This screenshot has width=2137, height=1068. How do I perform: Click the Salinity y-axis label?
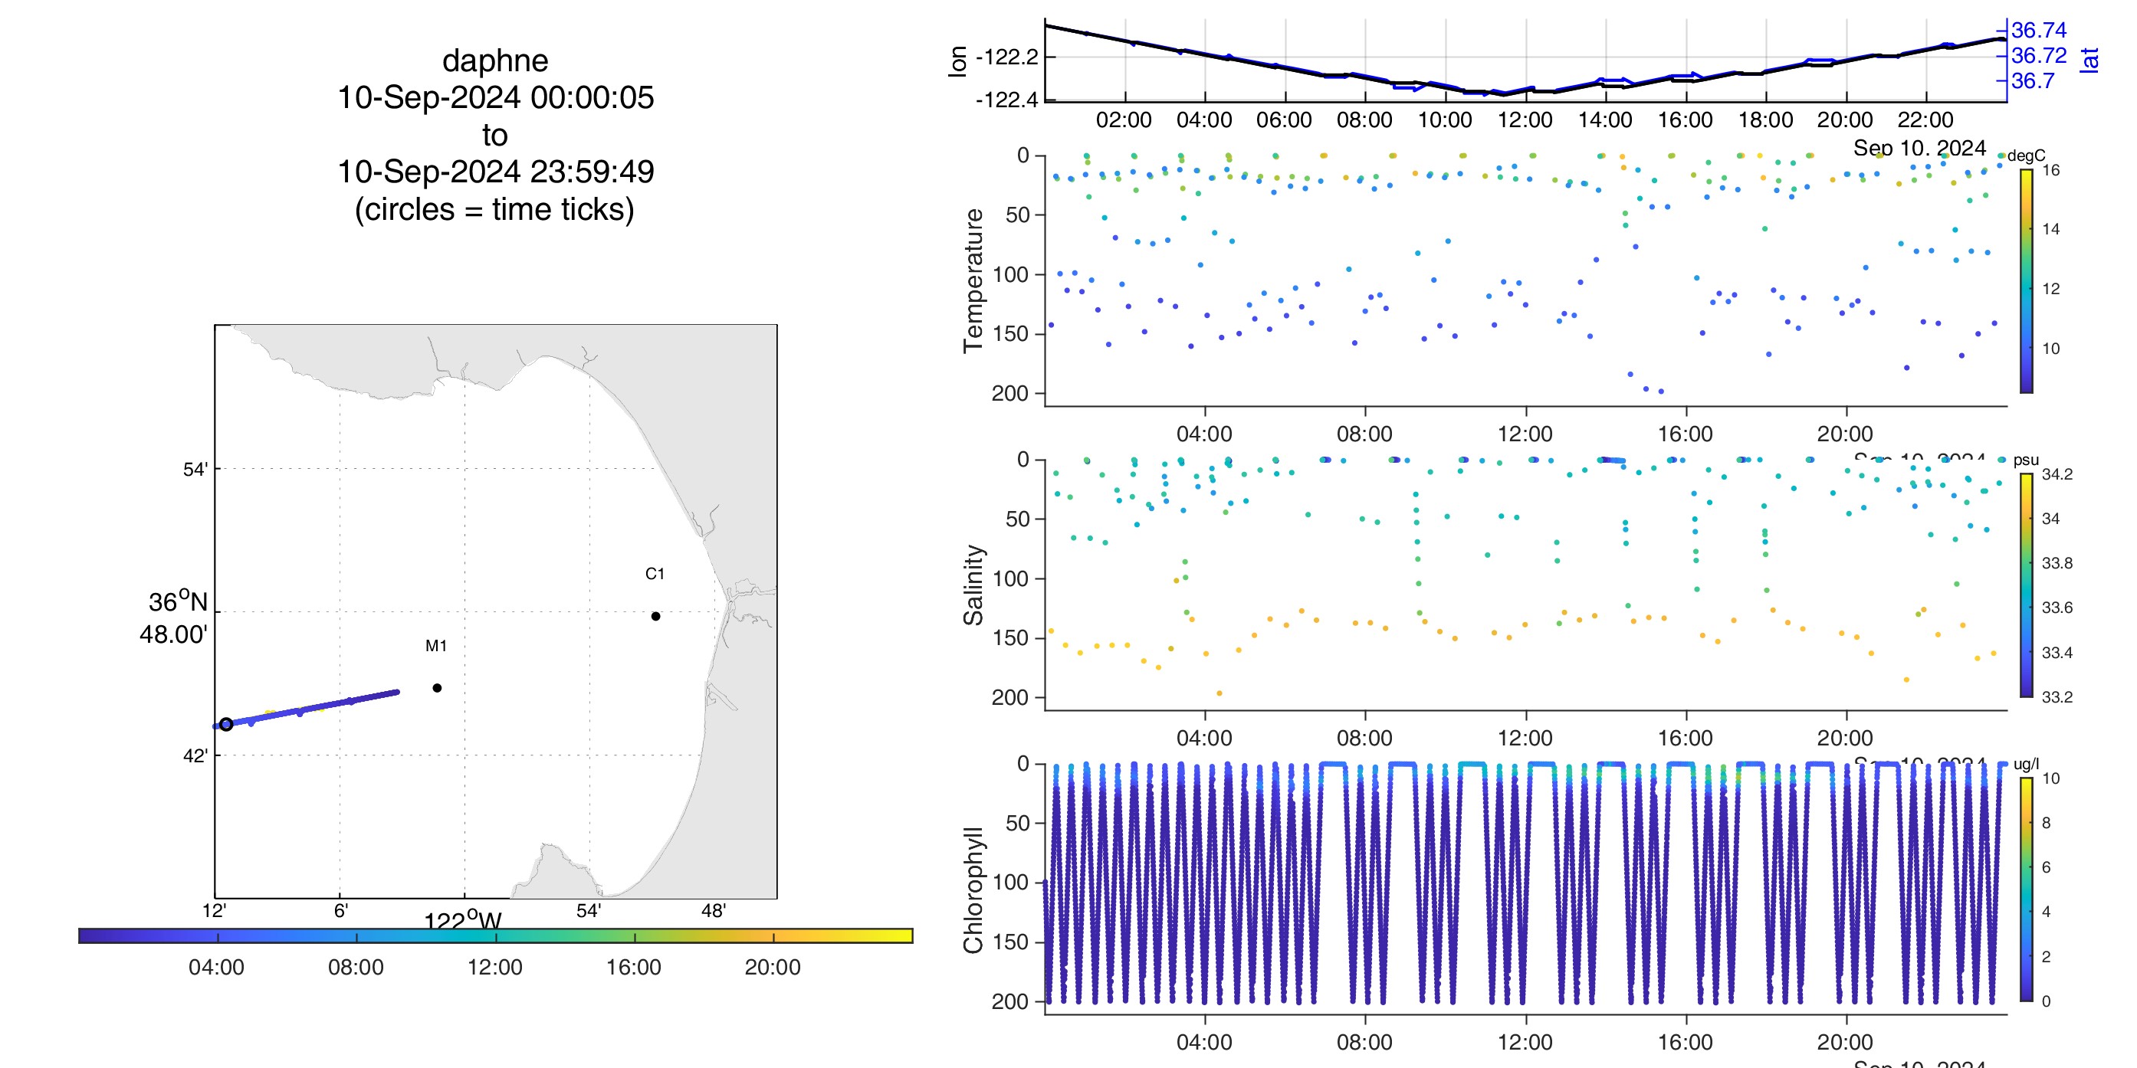coord(973,585)
